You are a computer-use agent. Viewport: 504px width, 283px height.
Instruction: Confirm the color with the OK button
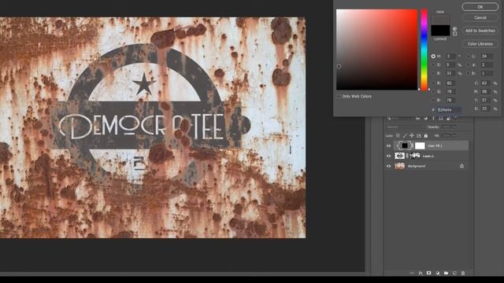pos(480,7)
